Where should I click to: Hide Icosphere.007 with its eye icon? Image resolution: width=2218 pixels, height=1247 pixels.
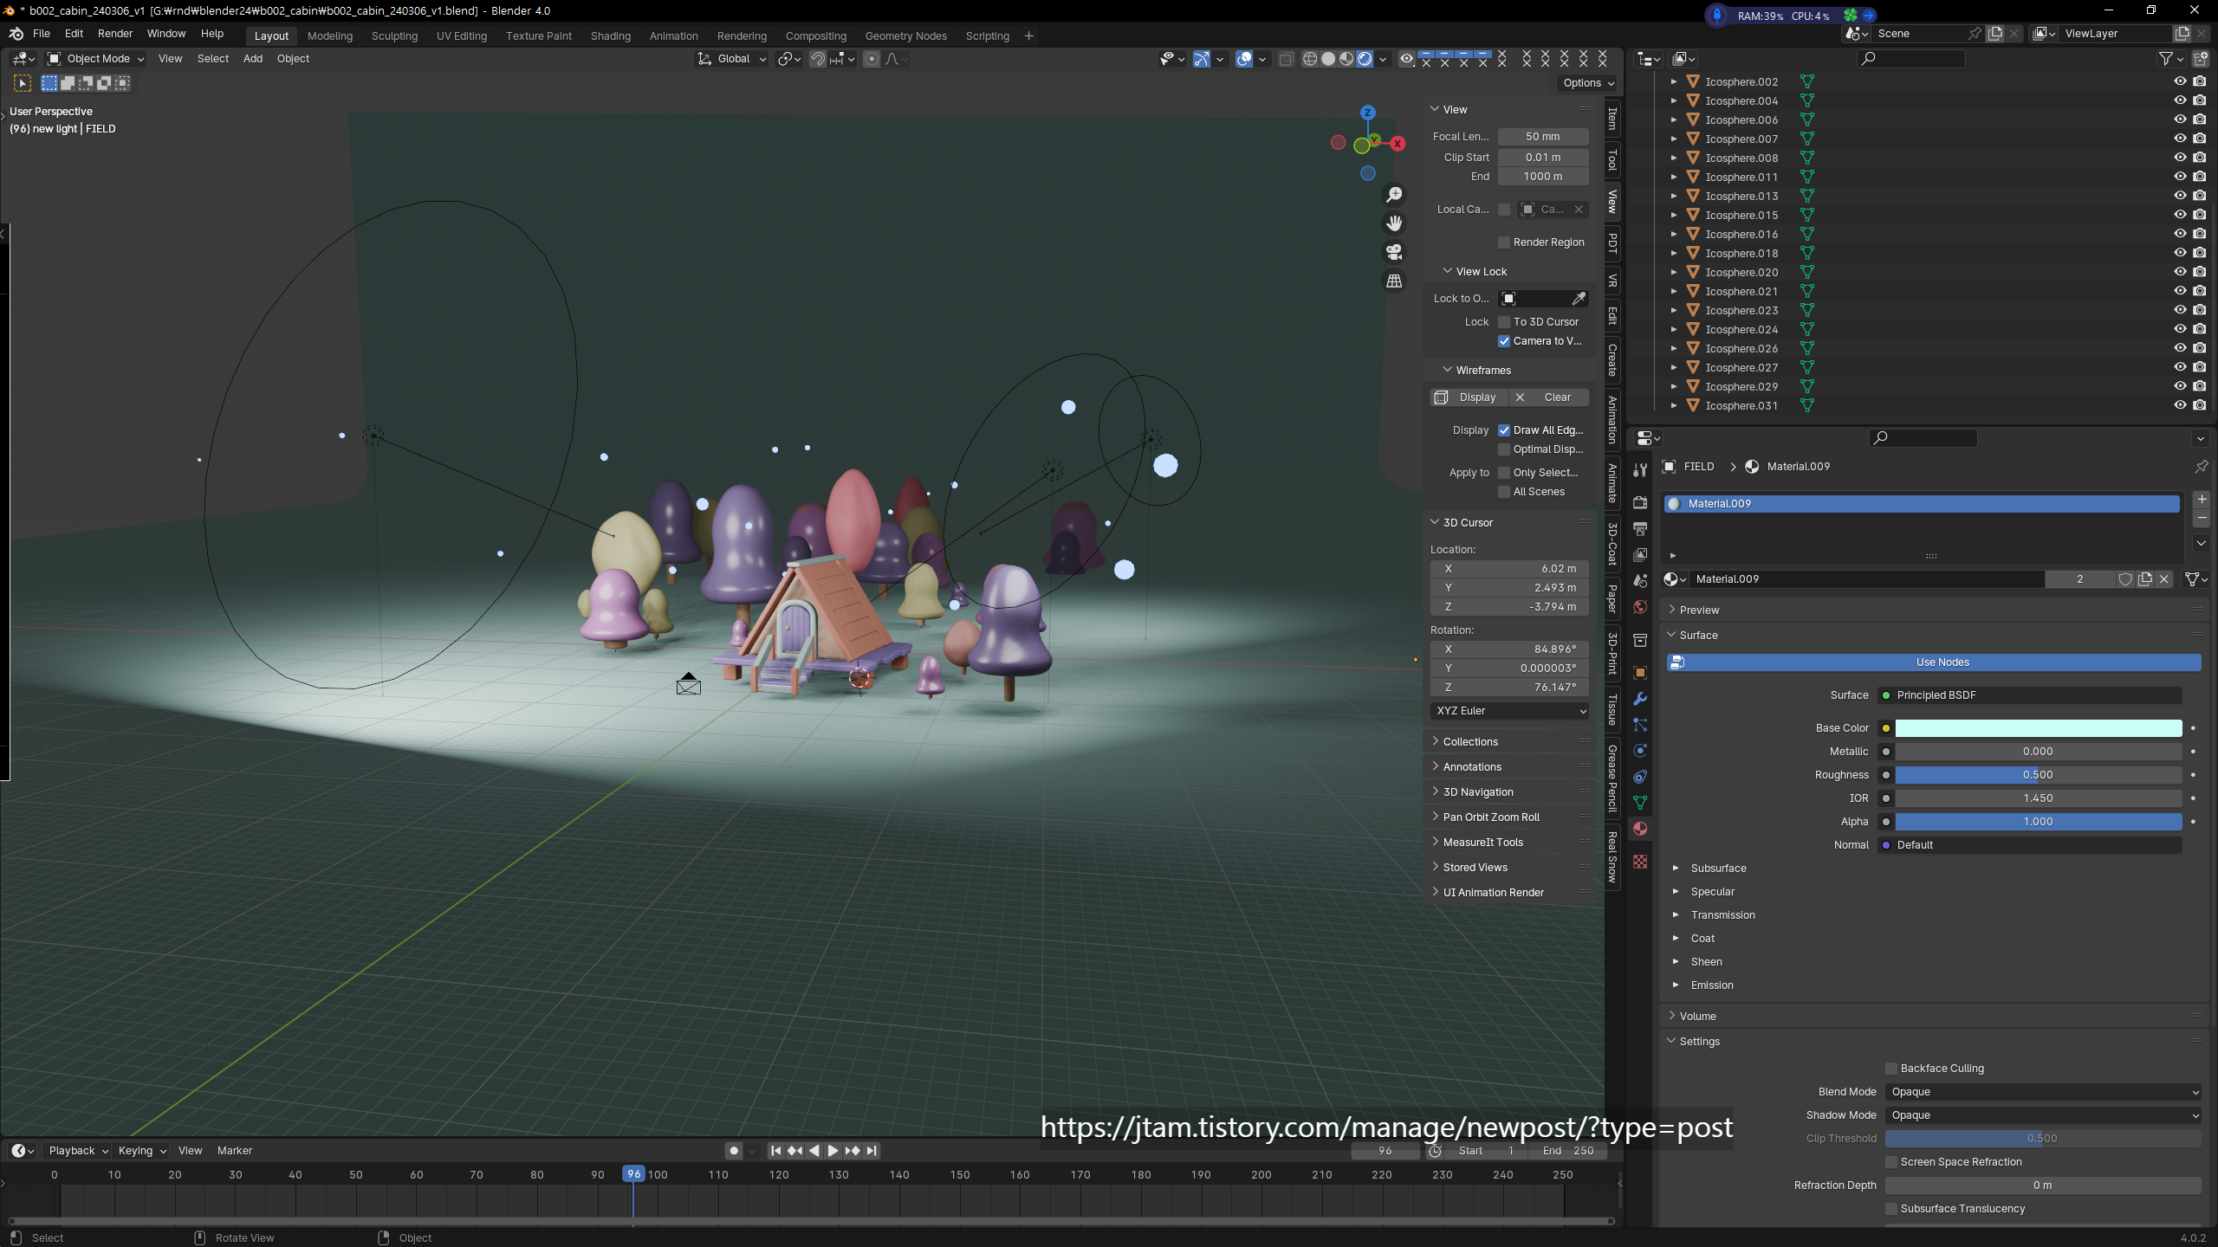point(2180,139)
